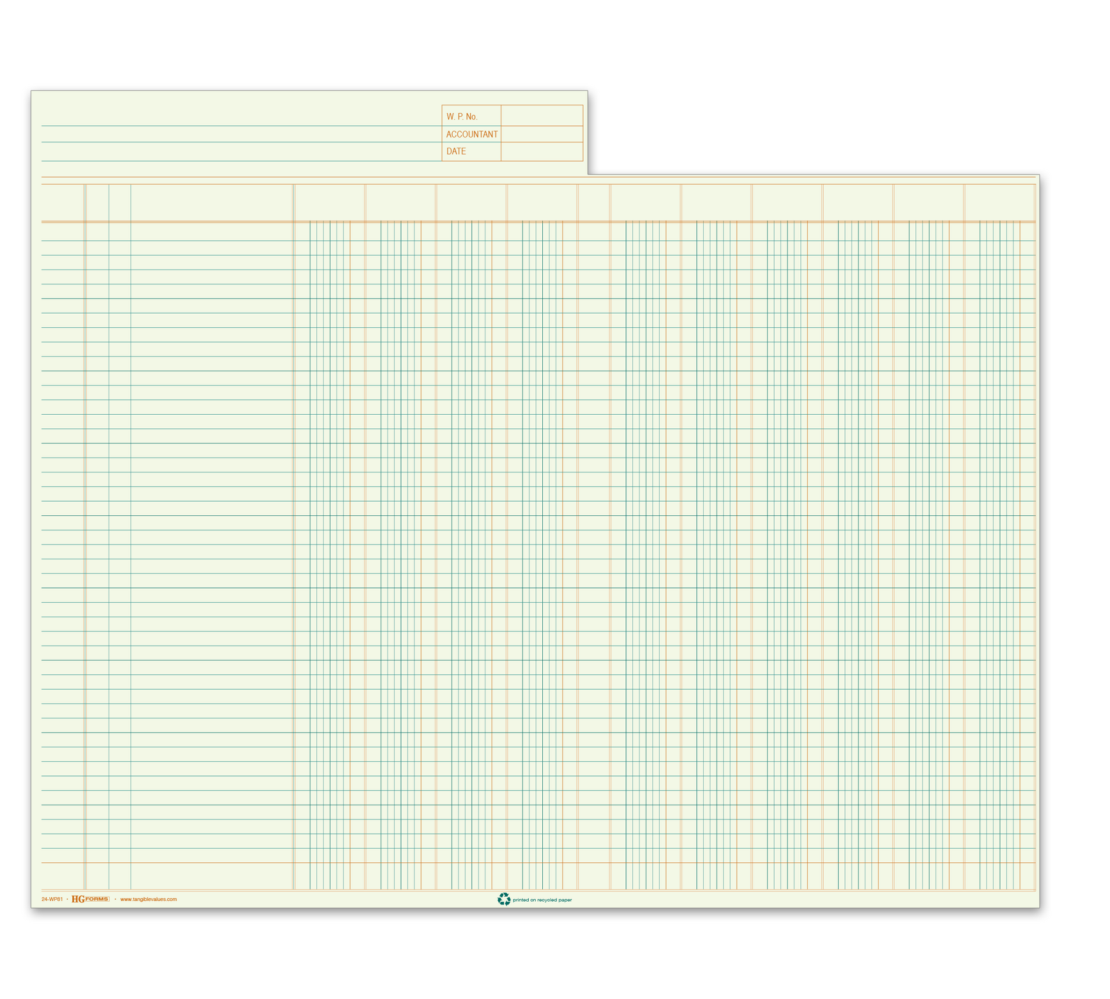
Task: Click the wide description column header
Action: pyautogui.click(x=211, y=203)
